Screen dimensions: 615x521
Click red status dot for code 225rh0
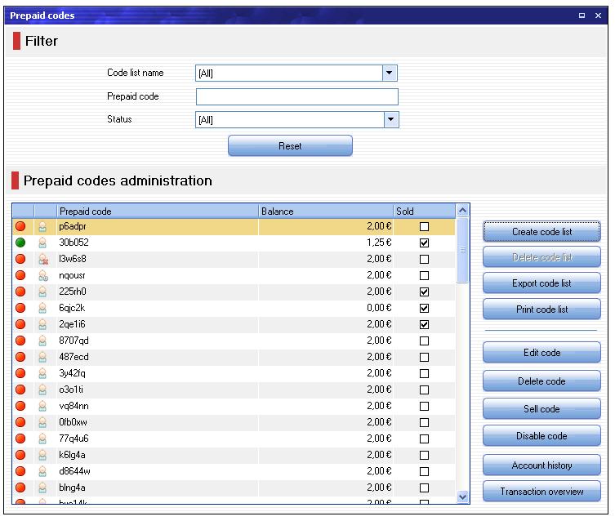tap(20, 292)
